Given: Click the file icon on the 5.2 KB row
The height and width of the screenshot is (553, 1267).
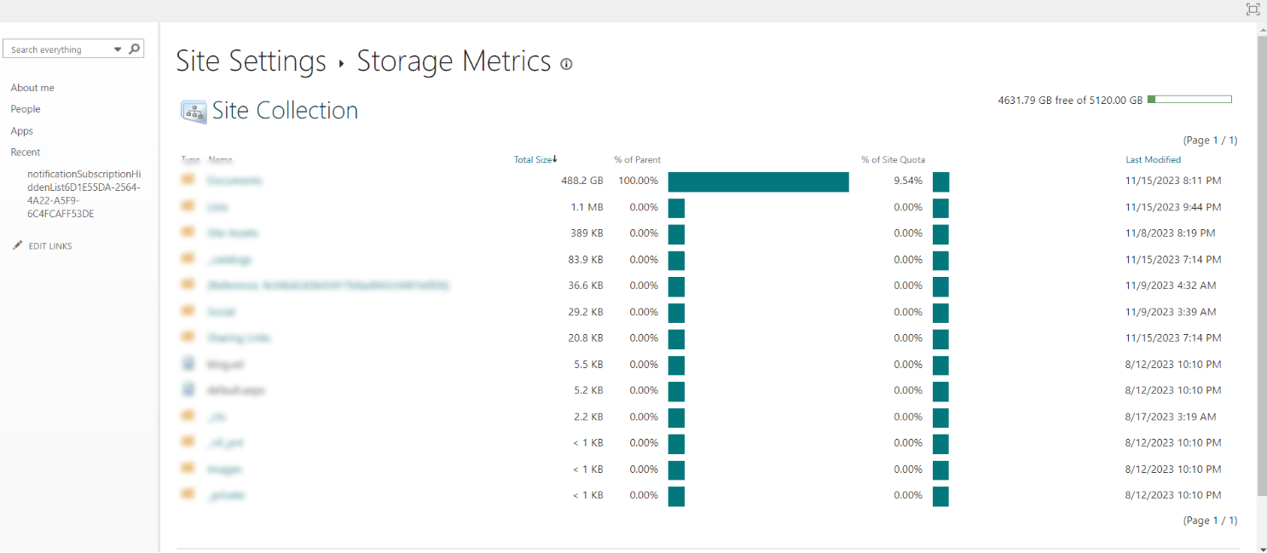Looking at the screenshot, I should pos(188,390).
